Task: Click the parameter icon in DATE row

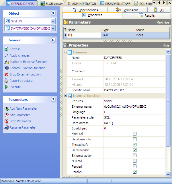Action: tap(70, 35)
